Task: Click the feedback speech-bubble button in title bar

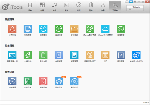Action: 127,1
